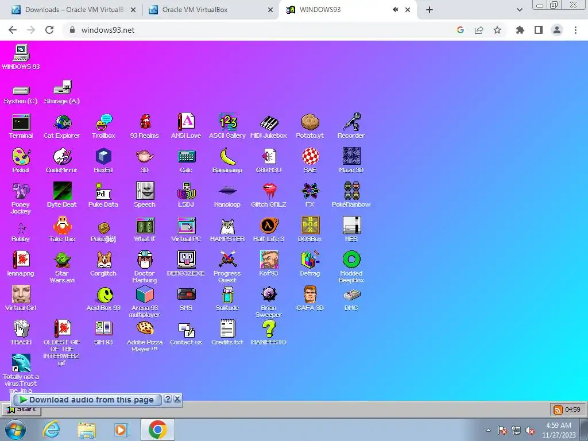Open the Modded BeepBox icon
This screenshot has width=588, height=441.
tap(351, 267)
